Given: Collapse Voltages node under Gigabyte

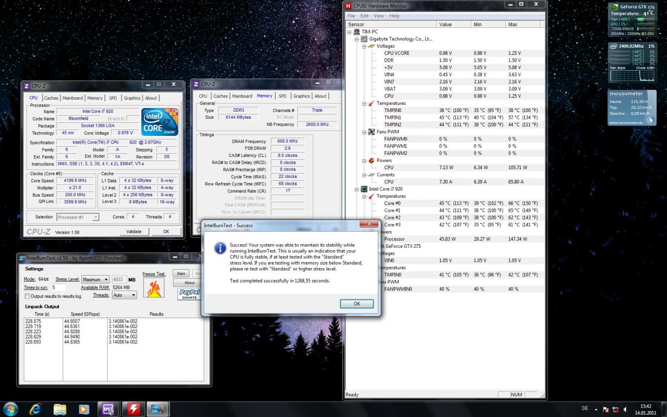Looking at the screenshot, I should (364, 46).
